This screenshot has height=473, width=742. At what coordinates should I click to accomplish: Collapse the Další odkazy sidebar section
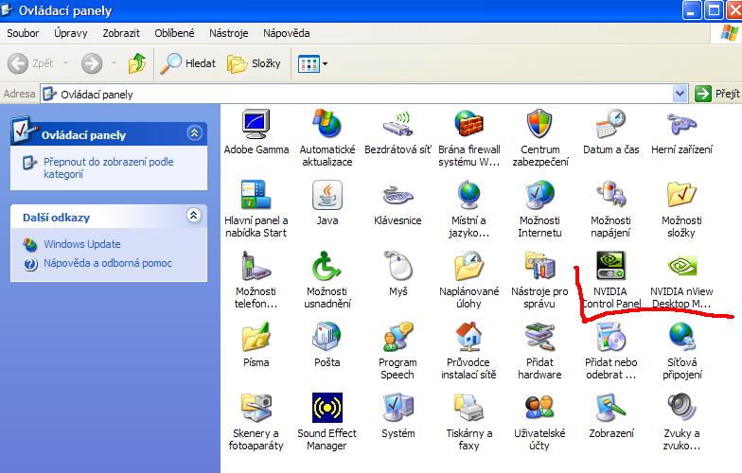(195, 217)
